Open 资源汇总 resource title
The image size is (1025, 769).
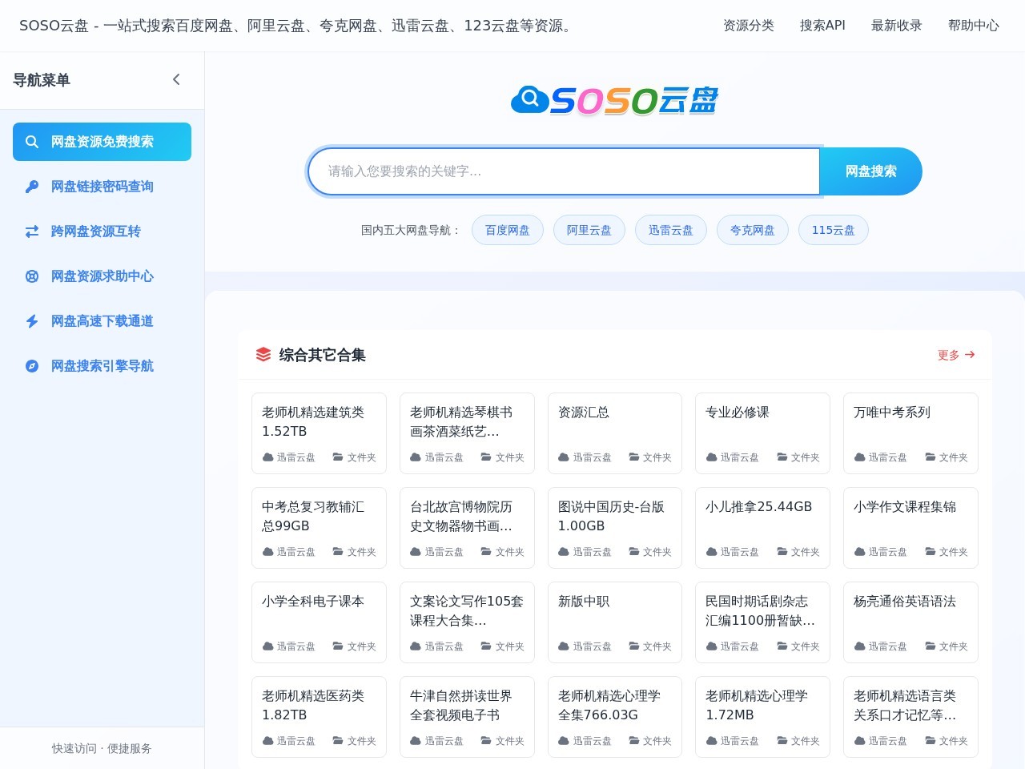point(584,412)
